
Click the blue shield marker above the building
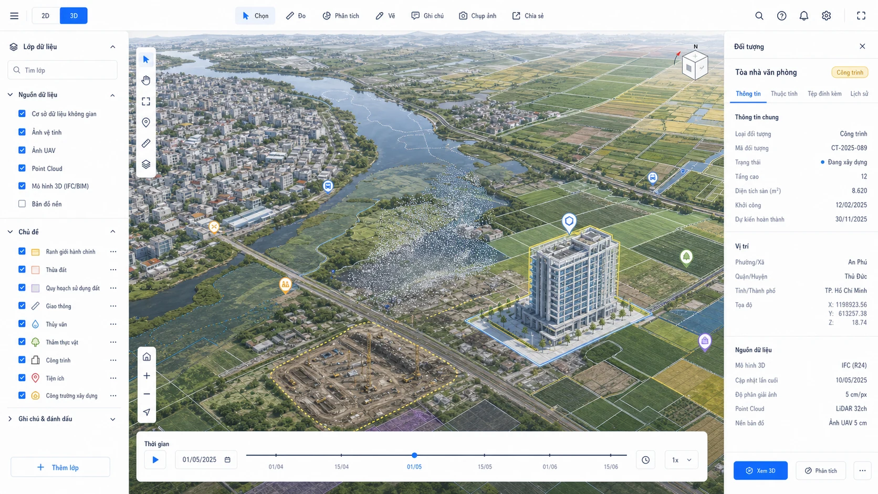coord(569,223)
